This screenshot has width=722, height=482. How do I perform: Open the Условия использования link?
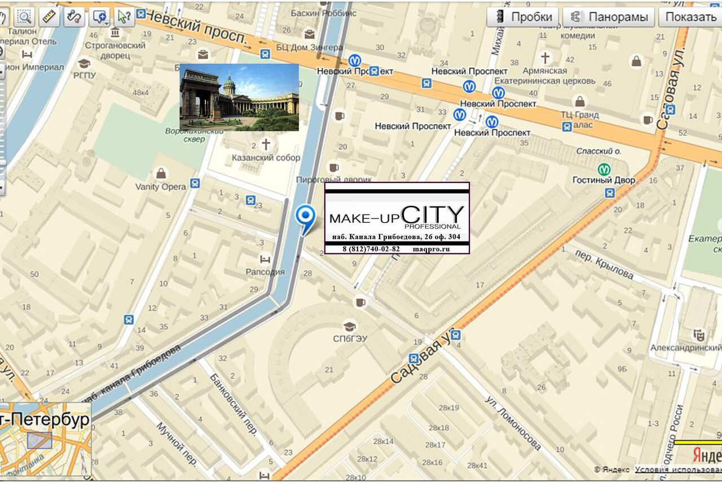[x=678, y=470]
